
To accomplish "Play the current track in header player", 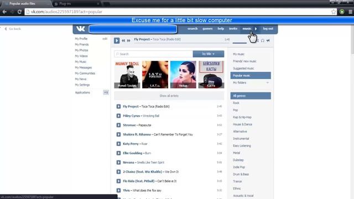I will tap(117, 40).
